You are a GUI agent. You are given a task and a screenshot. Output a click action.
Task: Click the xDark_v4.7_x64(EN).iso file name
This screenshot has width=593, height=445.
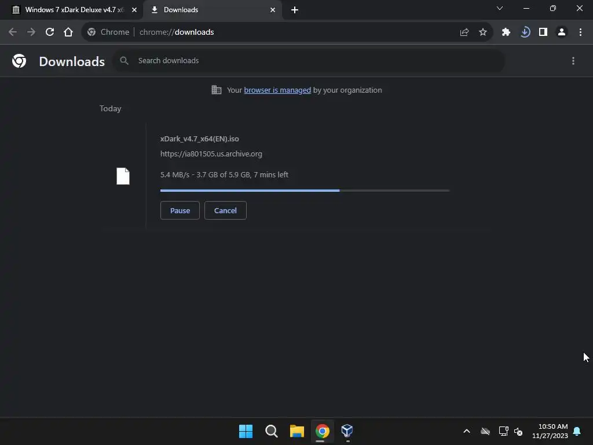tap(199, 139)
